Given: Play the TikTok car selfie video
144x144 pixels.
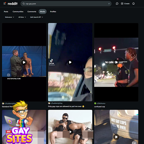Looking at the screenshot, I should [x=70, y=62].
